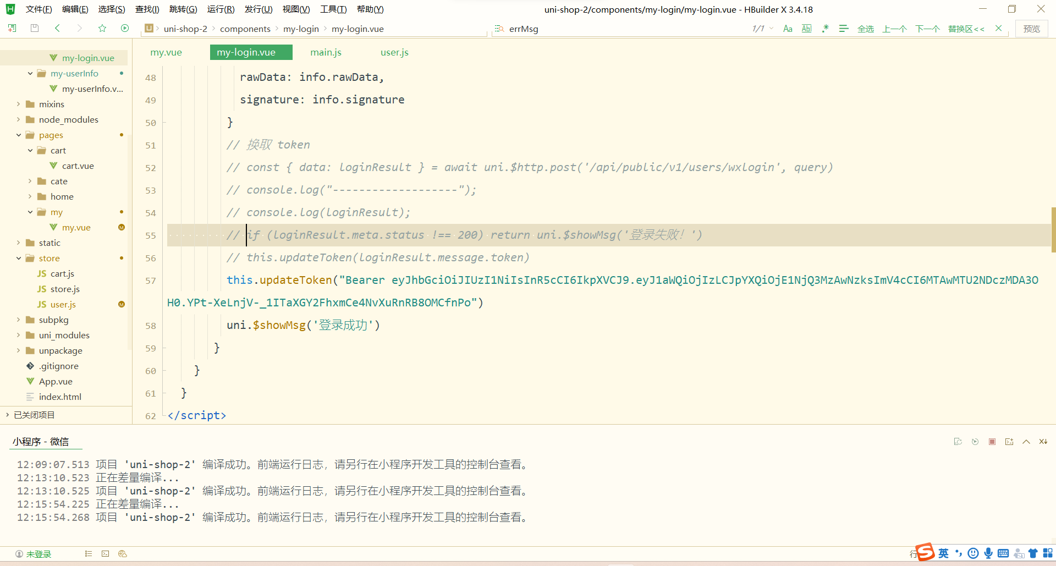Toggle case-sensitive Aa search option

click(788, 29)
